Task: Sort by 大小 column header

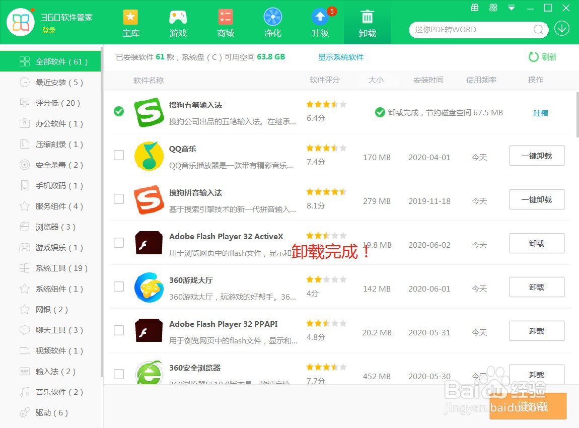Action: 376,80
